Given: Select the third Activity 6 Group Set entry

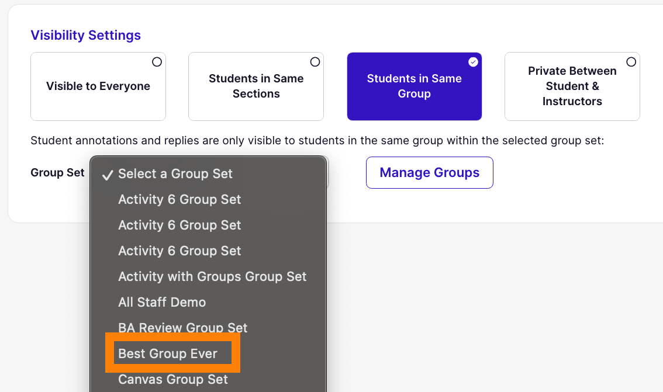Looking at the screenshot, I should 179,251.
